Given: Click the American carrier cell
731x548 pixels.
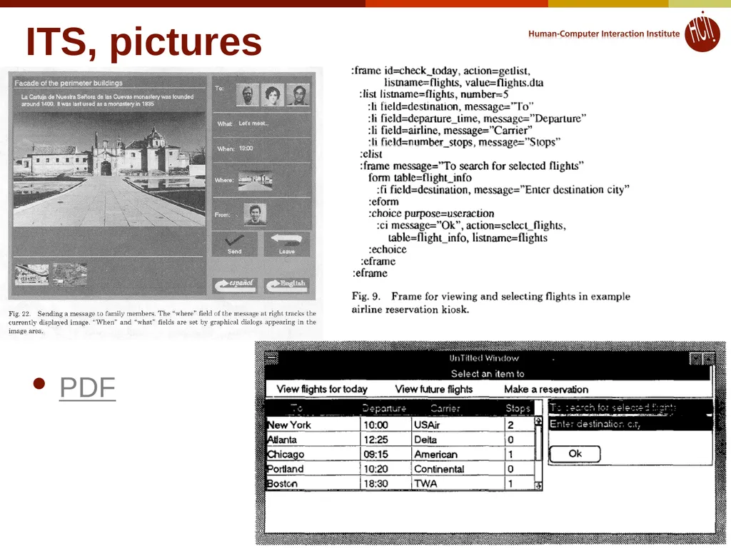Looking at the screenshot, I should (458, 454).
